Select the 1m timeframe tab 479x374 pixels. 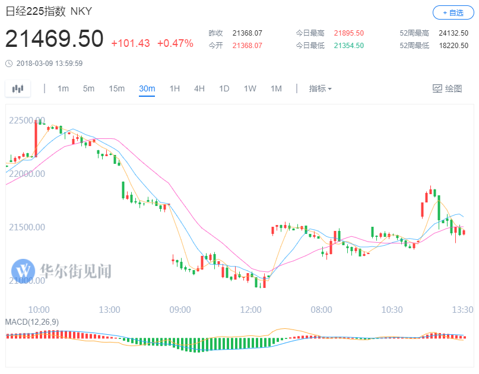point(63,88)
